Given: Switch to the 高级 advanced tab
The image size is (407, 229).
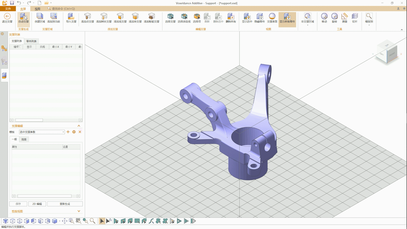Looking at the screenshot, I should click(x=24, y=139).
